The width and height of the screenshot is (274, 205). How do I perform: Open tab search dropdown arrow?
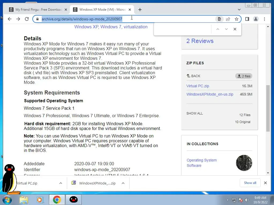coord(239,10)
